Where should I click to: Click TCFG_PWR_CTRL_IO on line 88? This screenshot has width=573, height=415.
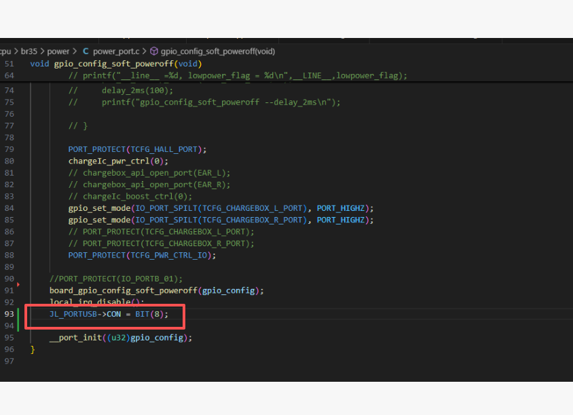coord(169,255)
